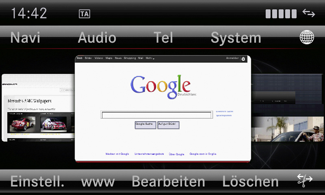Open the Navi menu
This screenshot has height=195, width=325.
(25, 38)
